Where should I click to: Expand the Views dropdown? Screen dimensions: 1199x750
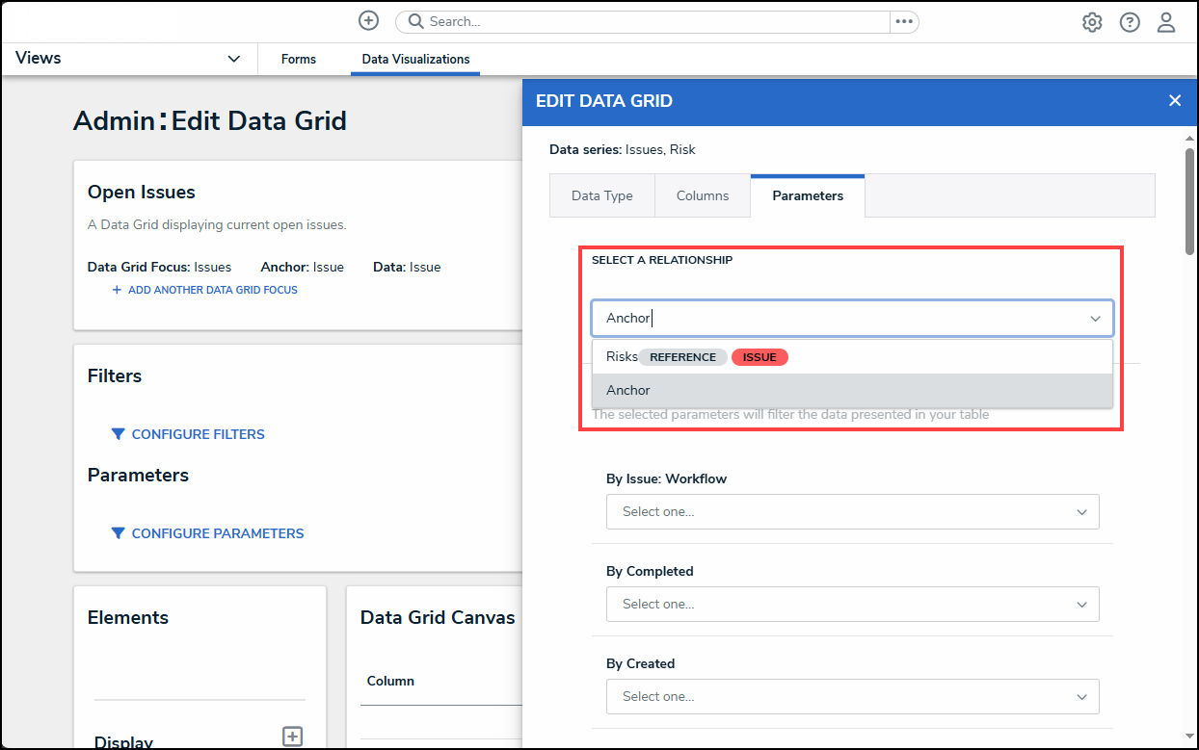pos(234,59)
